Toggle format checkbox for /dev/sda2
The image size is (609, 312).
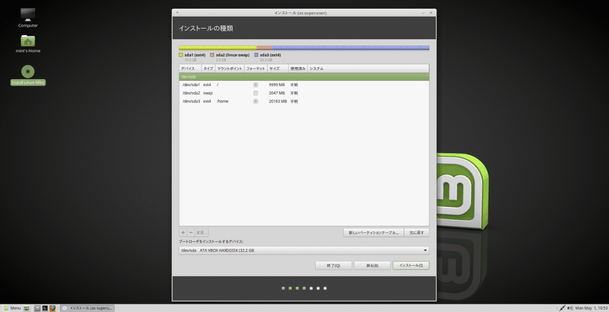pyautogui.click(x=256, y=93)
